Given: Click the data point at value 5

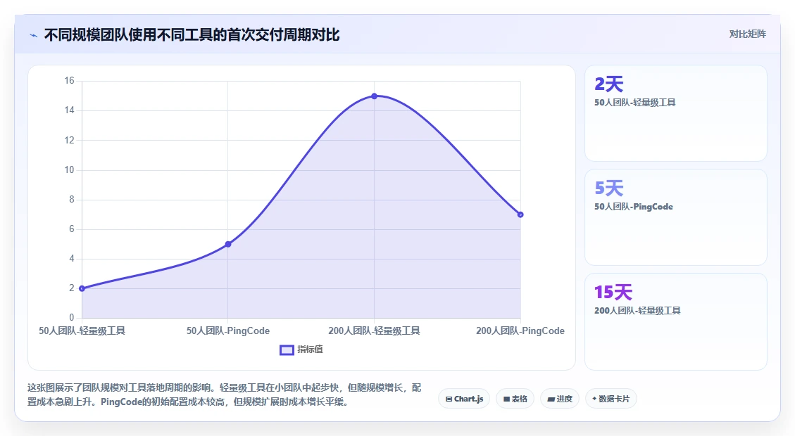Looking at the screenshot, I should click(x=228, y=244).
